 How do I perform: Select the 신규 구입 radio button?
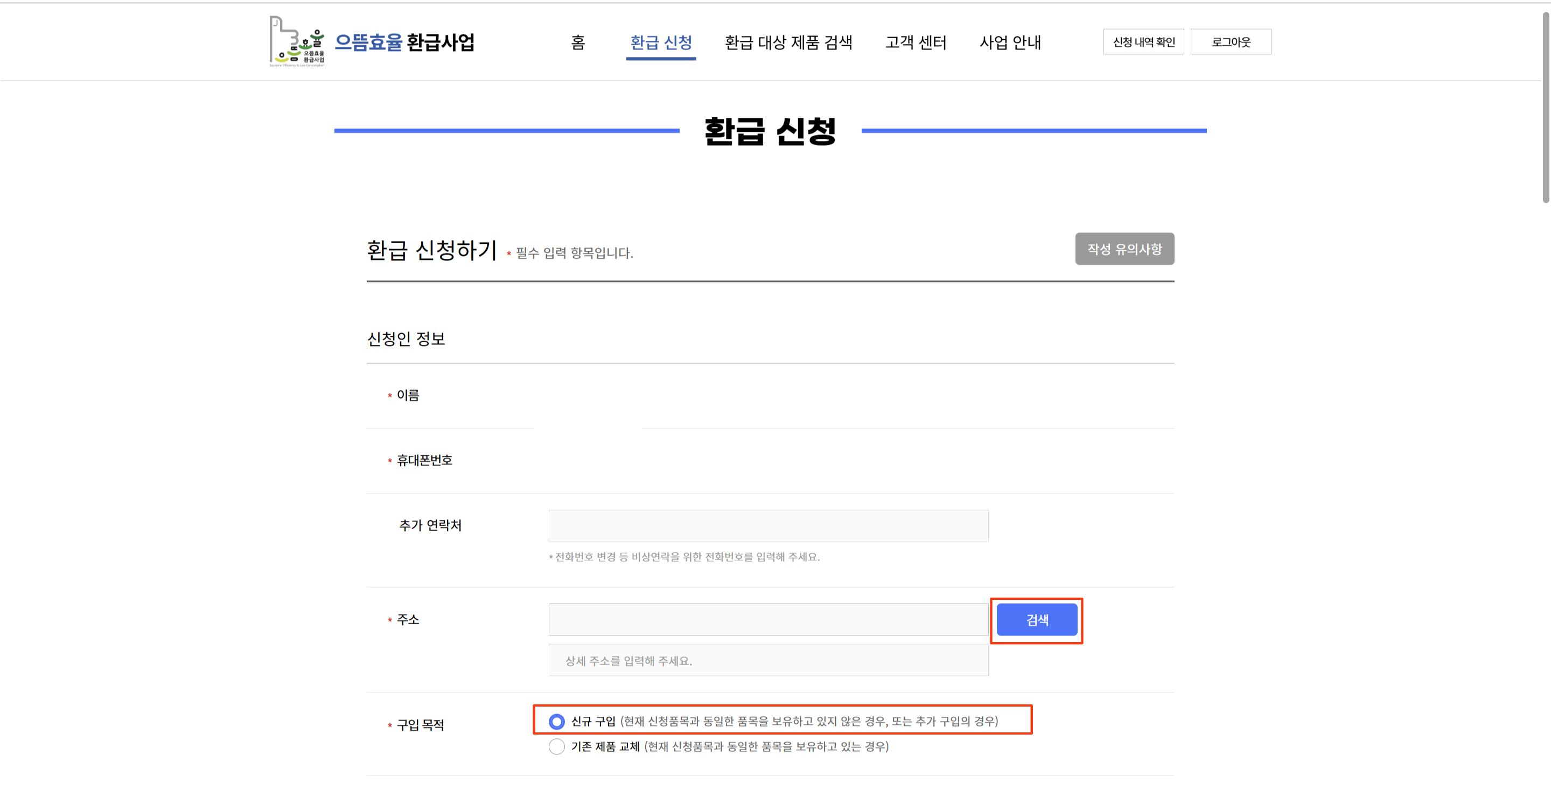pos(556,722)
